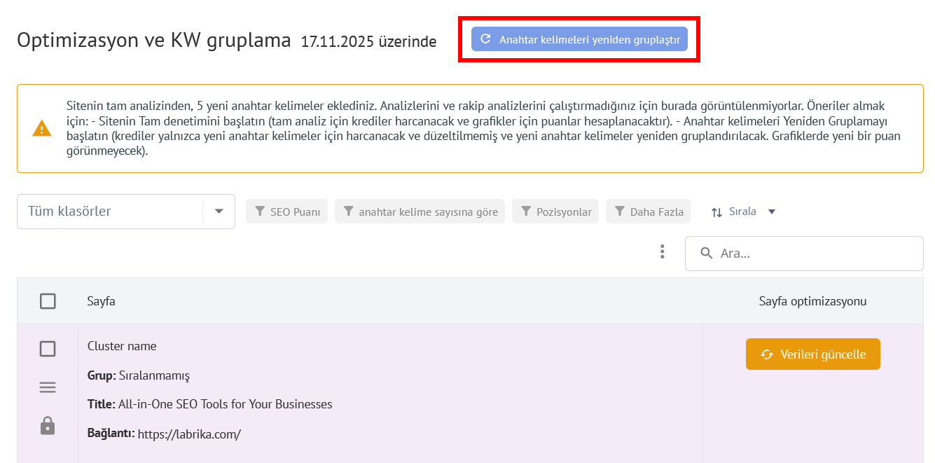Expand the Sırala sorting dropdown
The width and height of the screenshot is (935, 463).
(771, 211)
